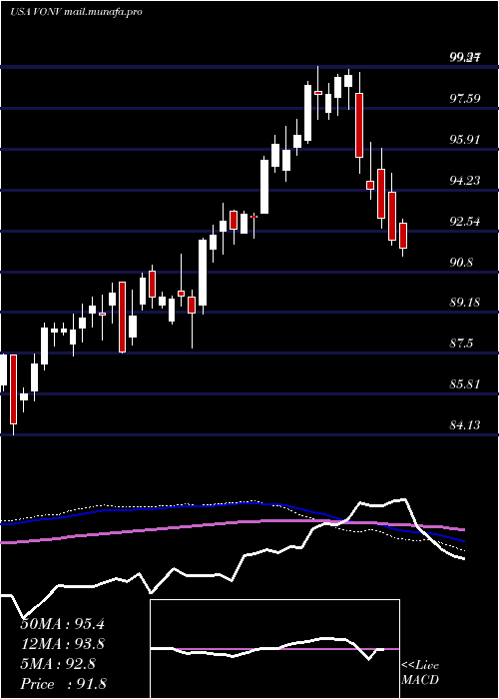Click the USA VONV mail.munafa.pro title text
The width and height of the screenshot is (499, 699).
point(76,12)
